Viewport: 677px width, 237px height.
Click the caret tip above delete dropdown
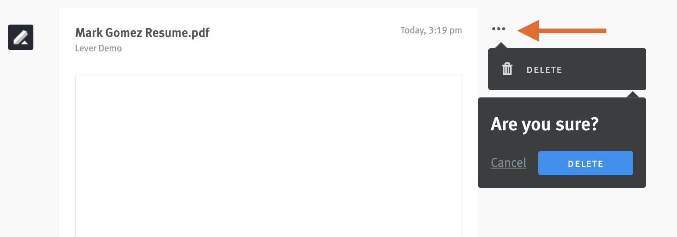[x=501, y=45]
